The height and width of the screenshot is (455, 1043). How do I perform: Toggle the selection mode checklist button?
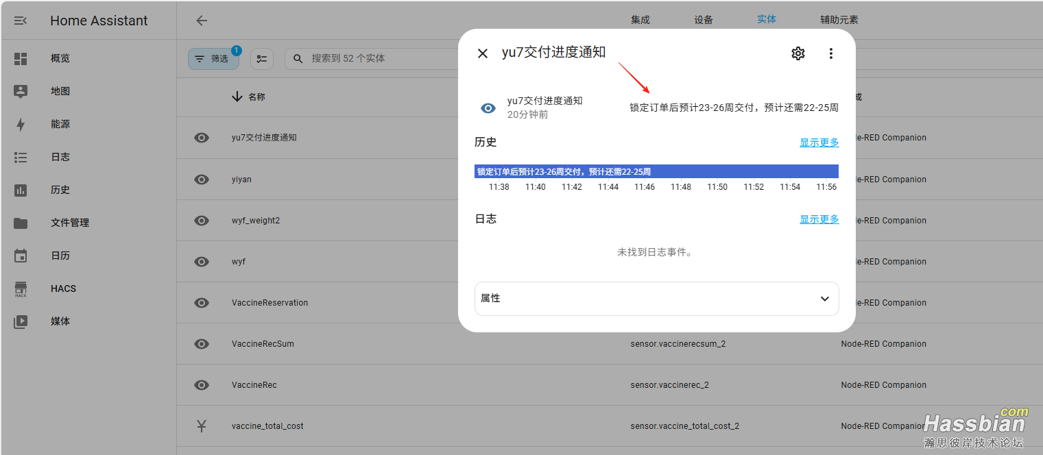262,59
